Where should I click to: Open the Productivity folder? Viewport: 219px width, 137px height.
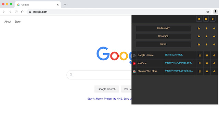tap(163, 28)
